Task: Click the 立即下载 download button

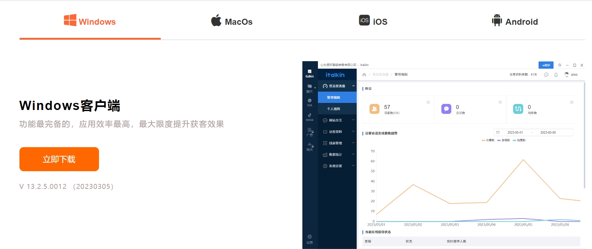Action: pyautogui.click(x=59, y=159)
